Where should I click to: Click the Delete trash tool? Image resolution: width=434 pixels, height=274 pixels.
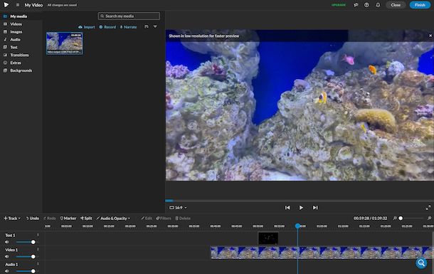point(183,218)
